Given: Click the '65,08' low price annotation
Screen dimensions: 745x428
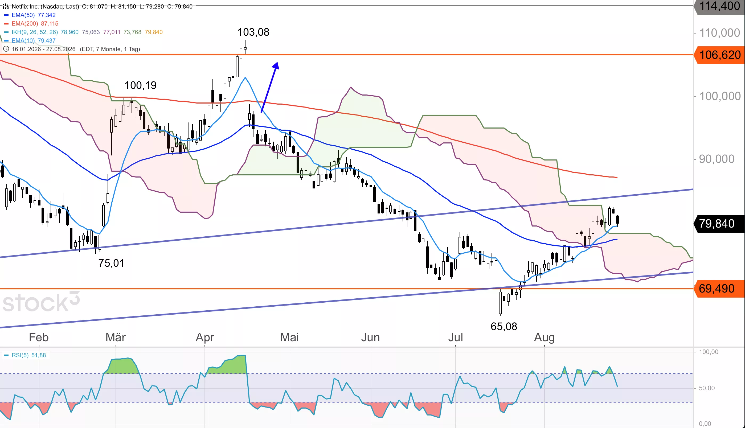Looking at the screenshot, I should (x=504, y=327).
